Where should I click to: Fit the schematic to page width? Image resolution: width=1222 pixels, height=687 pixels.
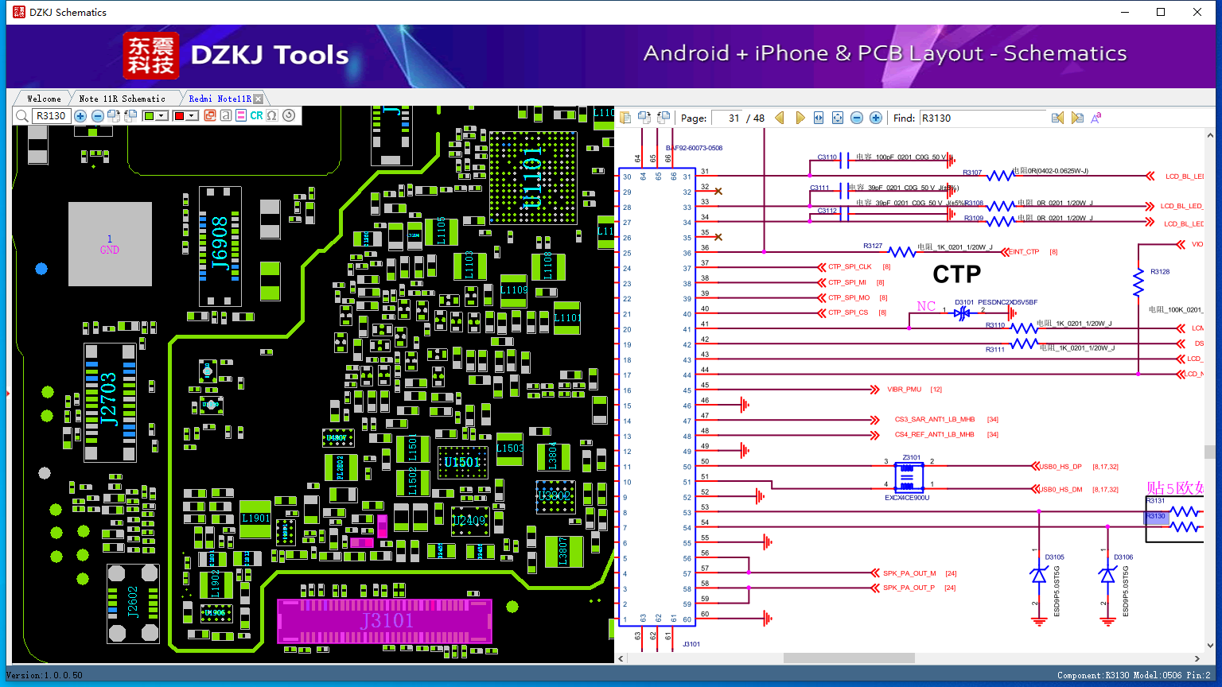click(819, 118)
